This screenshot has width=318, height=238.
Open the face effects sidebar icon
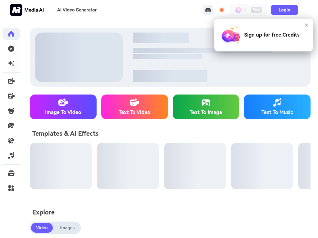click(x=11, y=111)
